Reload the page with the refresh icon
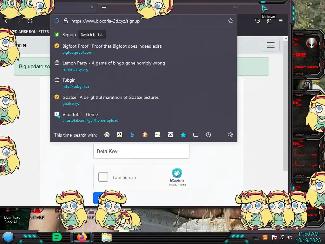This screenshot has height=244, width=325. [30, 21]
